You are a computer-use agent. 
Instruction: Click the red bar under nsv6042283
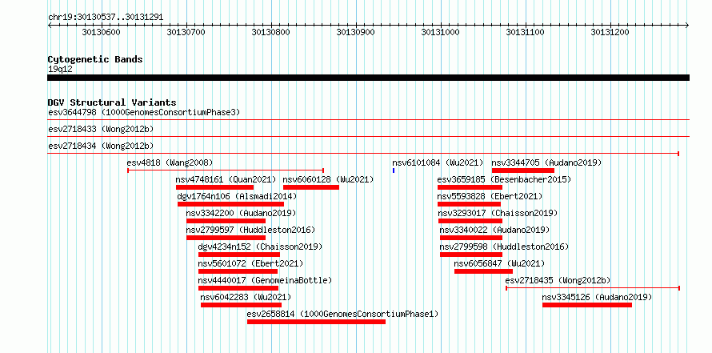point(241,305)
